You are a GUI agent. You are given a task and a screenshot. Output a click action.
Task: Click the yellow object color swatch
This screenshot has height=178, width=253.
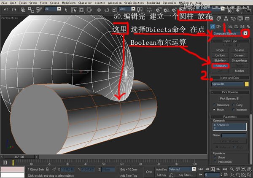point(247,84)
